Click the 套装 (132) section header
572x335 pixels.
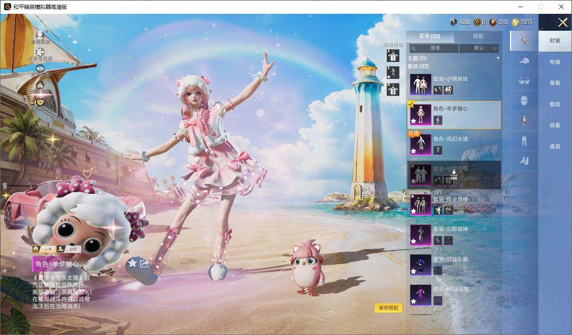[418, 66]
